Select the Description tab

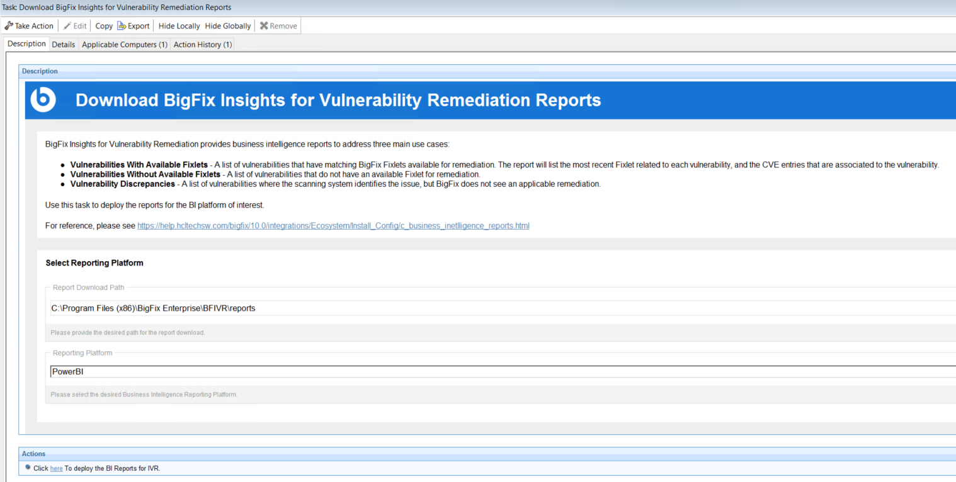point(26,44)
